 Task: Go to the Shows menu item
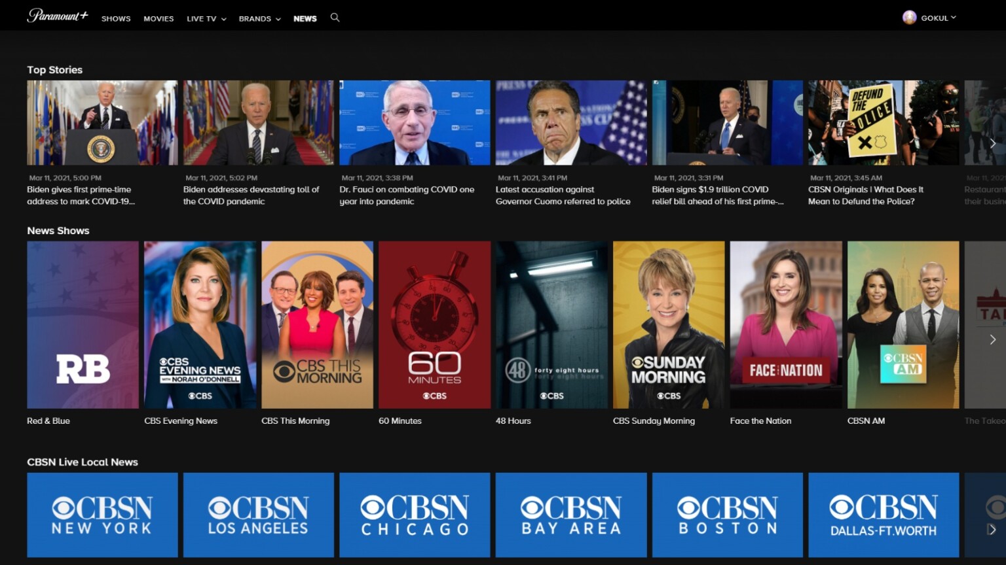[x=116, y=19]
